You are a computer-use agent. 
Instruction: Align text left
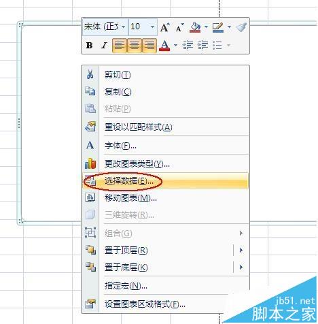tap(120, 46)
